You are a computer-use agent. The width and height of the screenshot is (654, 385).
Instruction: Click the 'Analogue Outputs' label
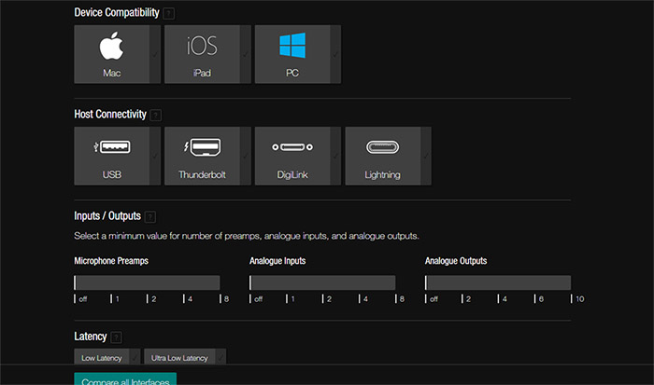[456, 261]
